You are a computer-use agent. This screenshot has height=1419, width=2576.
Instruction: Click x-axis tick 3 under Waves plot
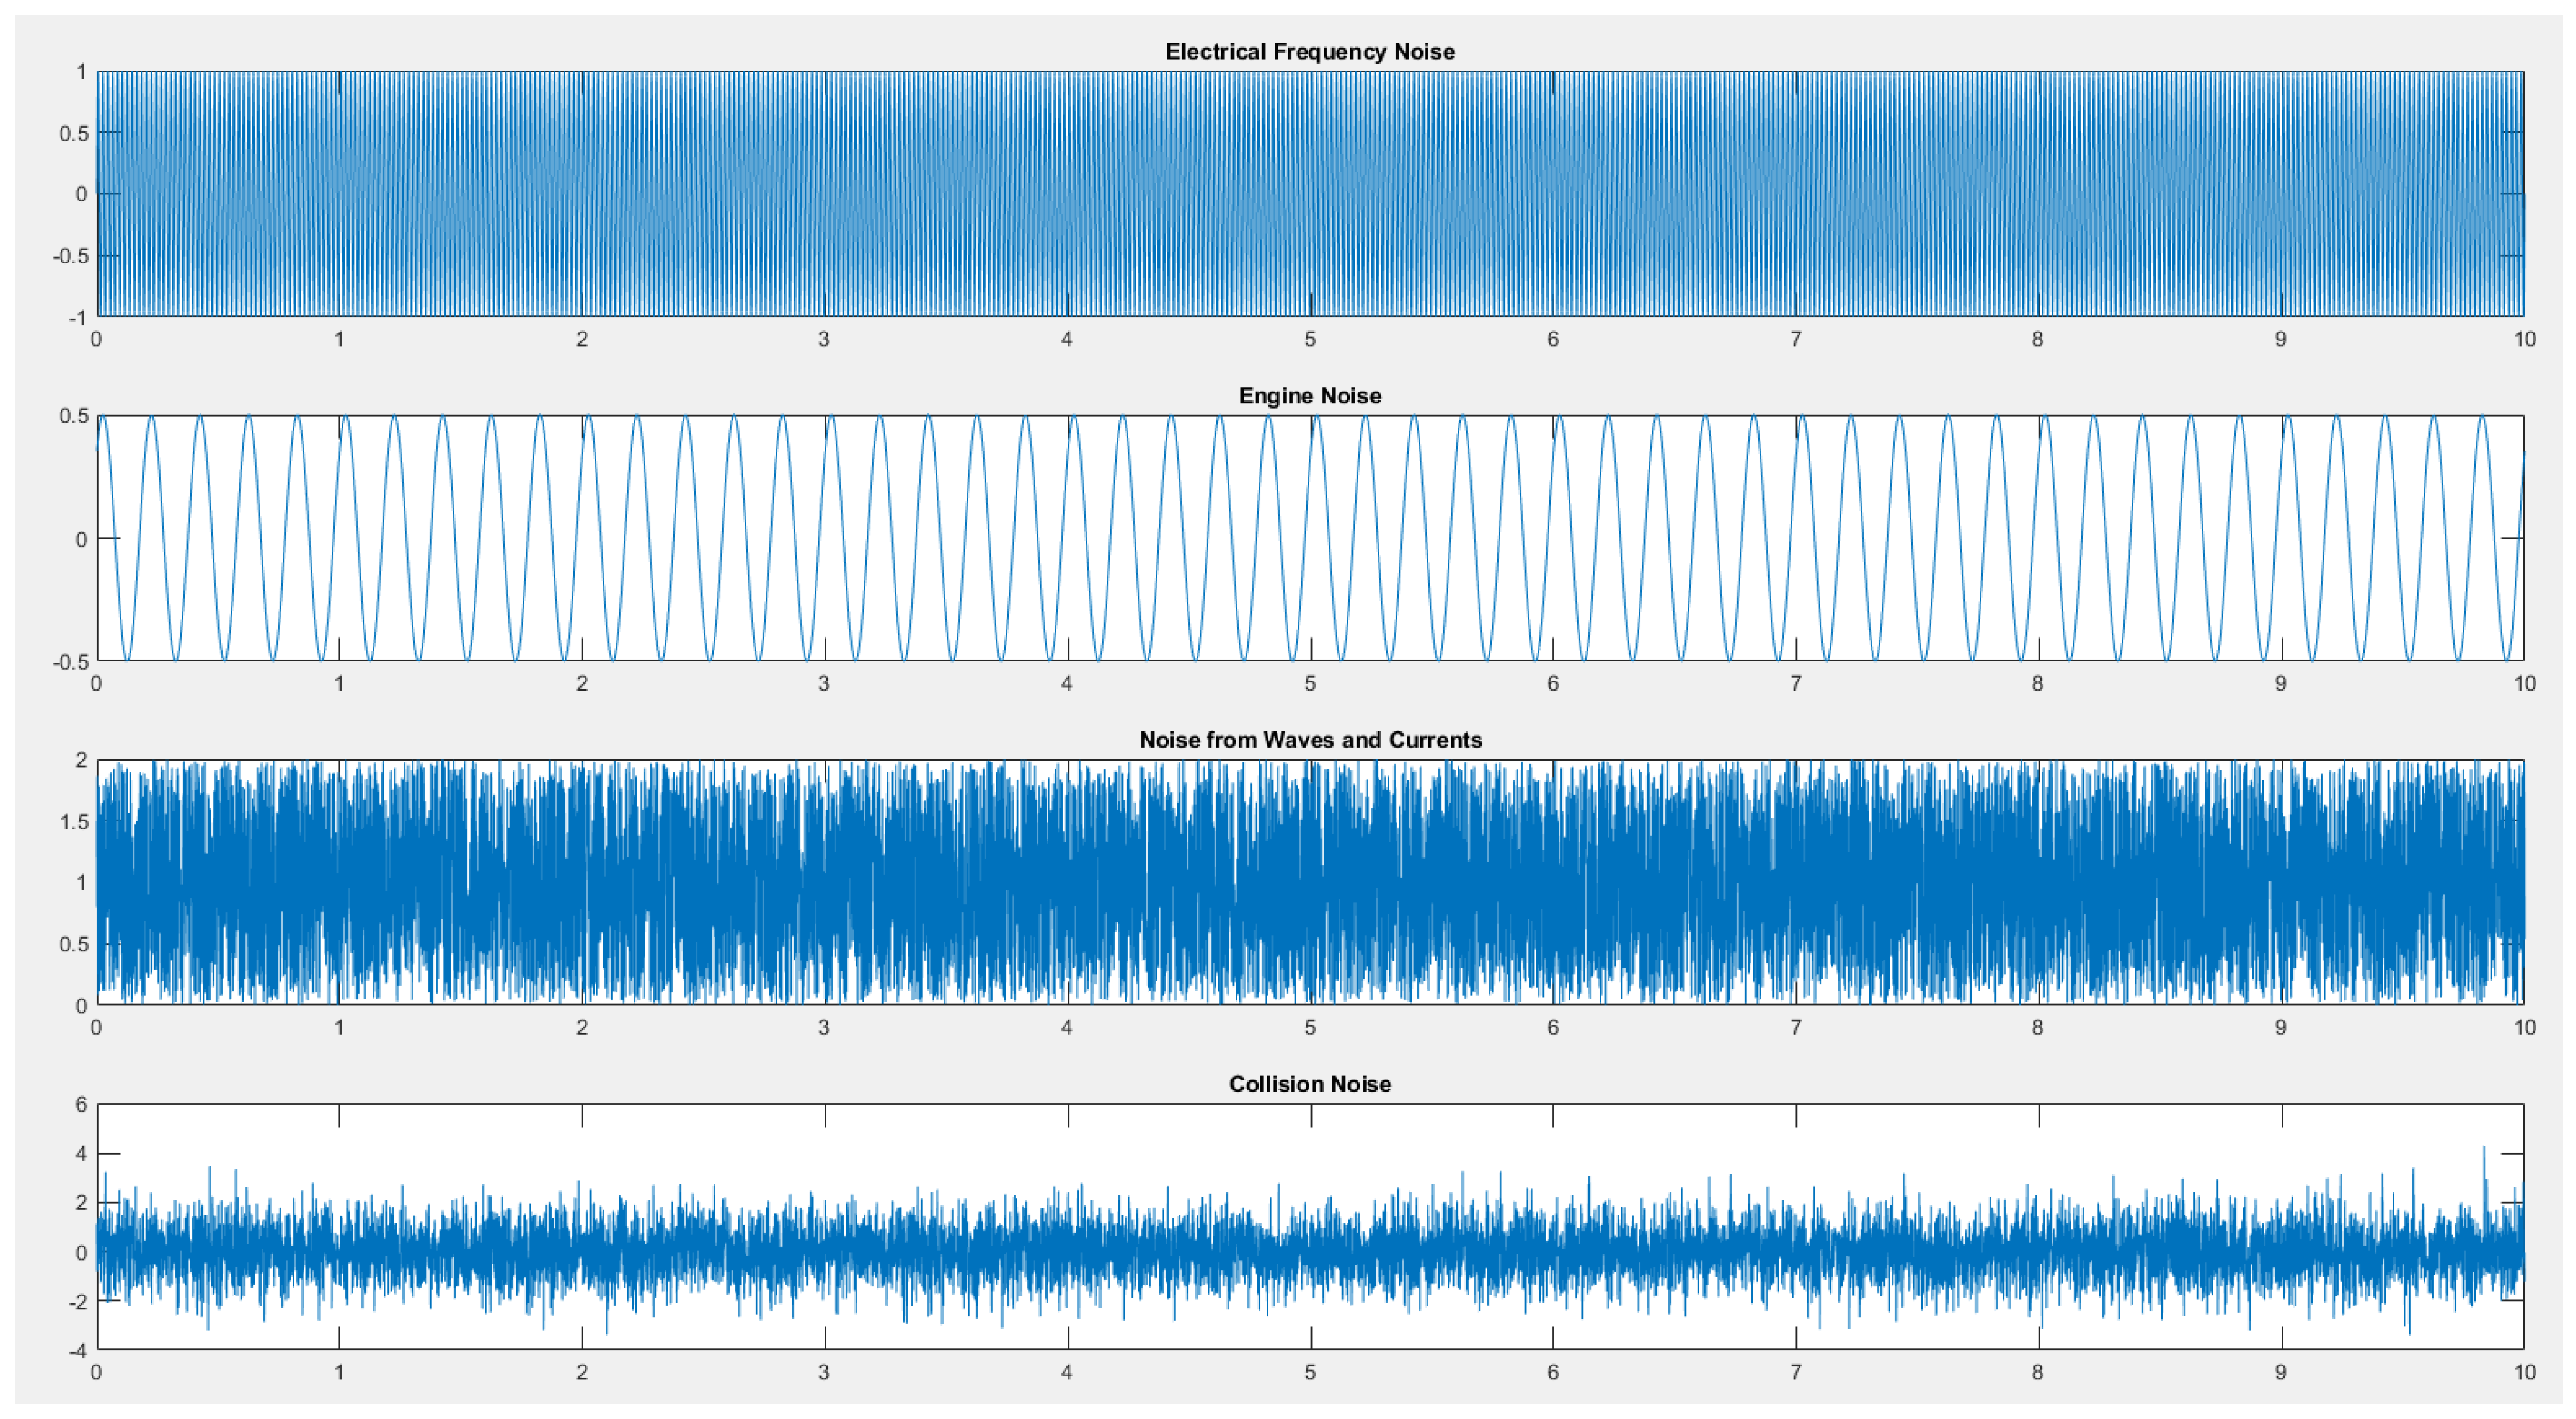tap(824, 1028)
